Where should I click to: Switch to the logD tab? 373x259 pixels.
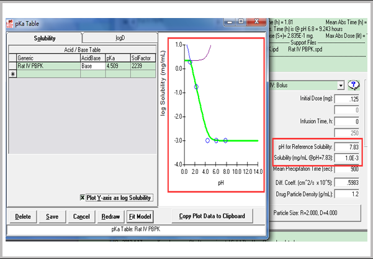pos(120,39)
